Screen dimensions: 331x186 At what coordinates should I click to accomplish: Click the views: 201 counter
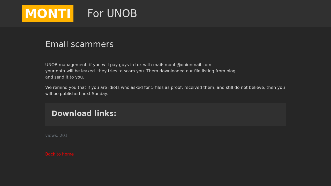pyautogui.click(x=56, y=136)
